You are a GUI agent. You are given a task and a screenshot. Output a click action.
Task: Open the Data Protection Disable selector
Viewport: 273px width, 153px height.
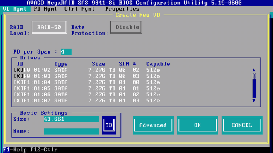coord(126,27)
